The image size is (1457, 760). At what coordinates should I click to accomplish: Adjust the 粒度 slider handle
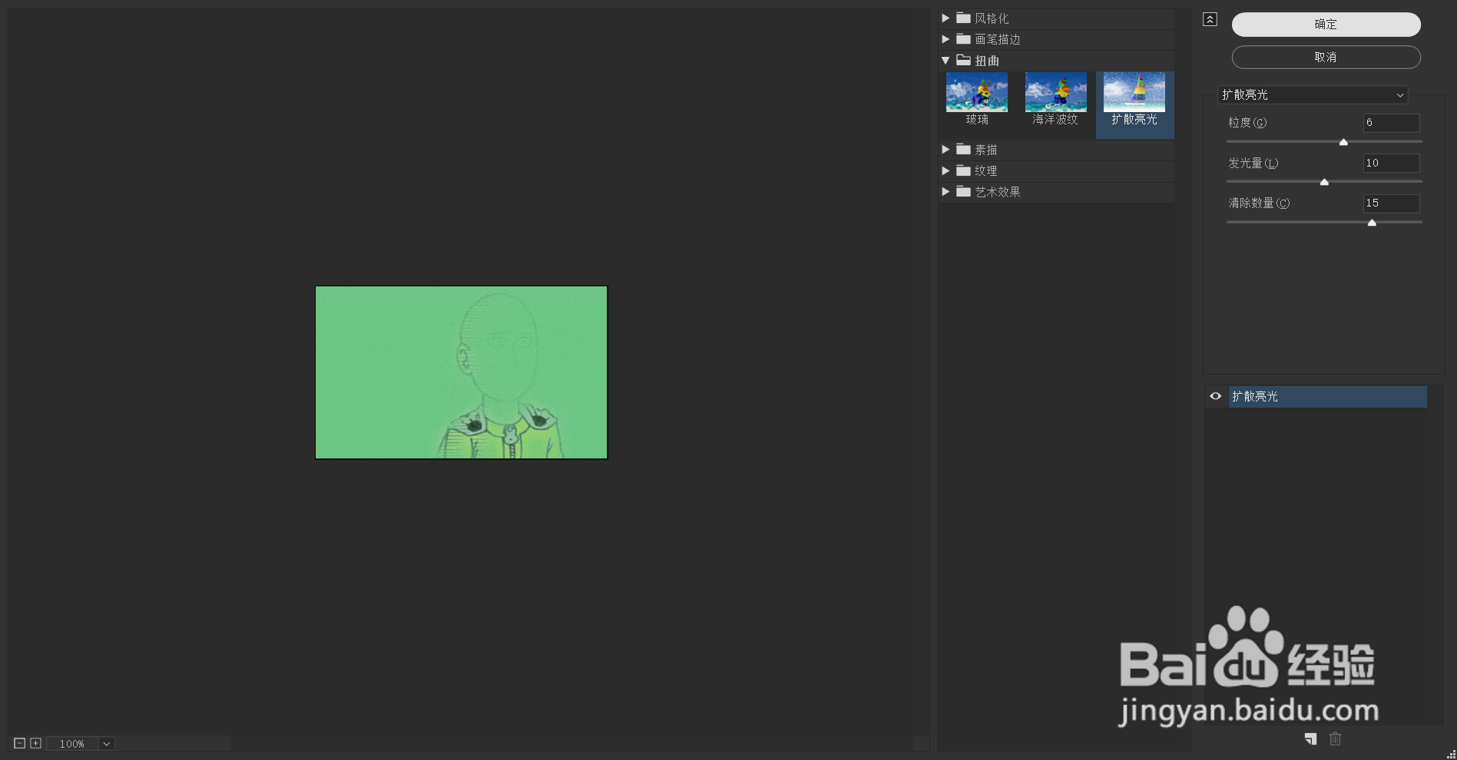[1343, 142]
